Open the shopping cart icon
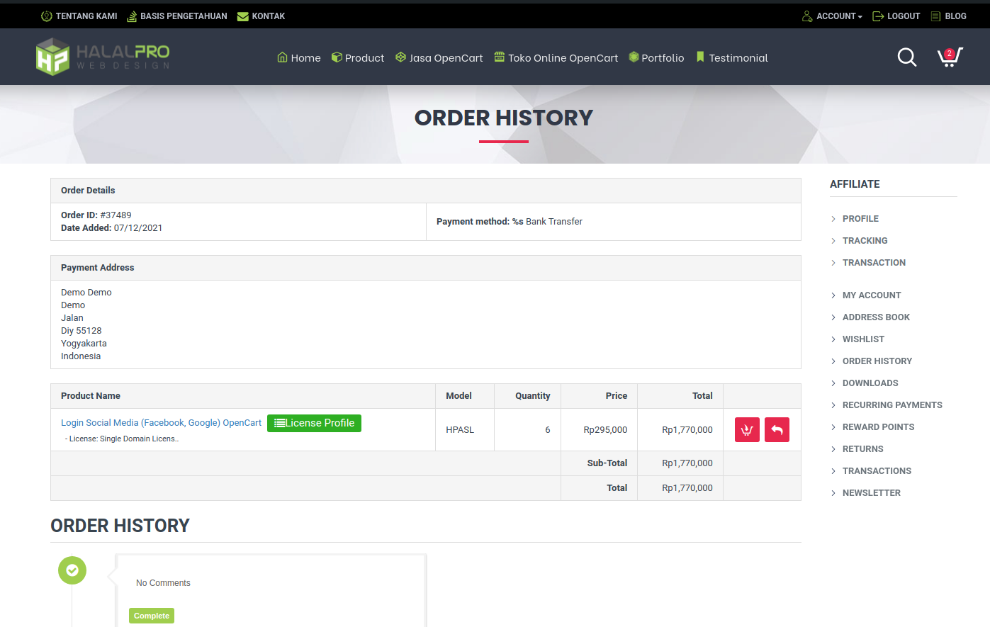 point(949,57)
